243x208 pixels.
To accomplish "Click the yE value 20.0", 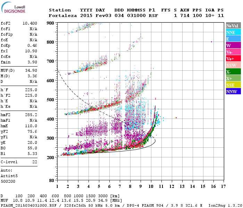I will pos(32,142).
